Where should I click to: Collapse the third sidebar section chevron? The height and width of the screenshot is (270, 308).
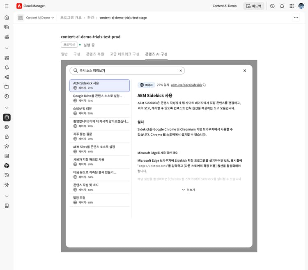click(x=7, y=196)
